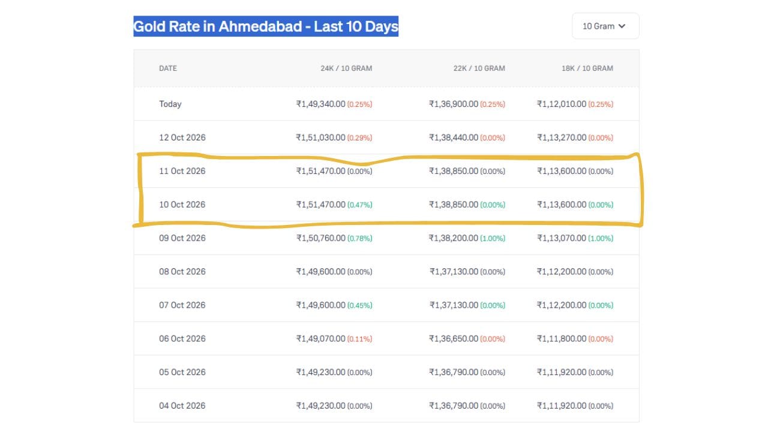Click the 18K price in 10 Oct row
This screenshot has width=768, height=432.
click(x=562, y=205)
